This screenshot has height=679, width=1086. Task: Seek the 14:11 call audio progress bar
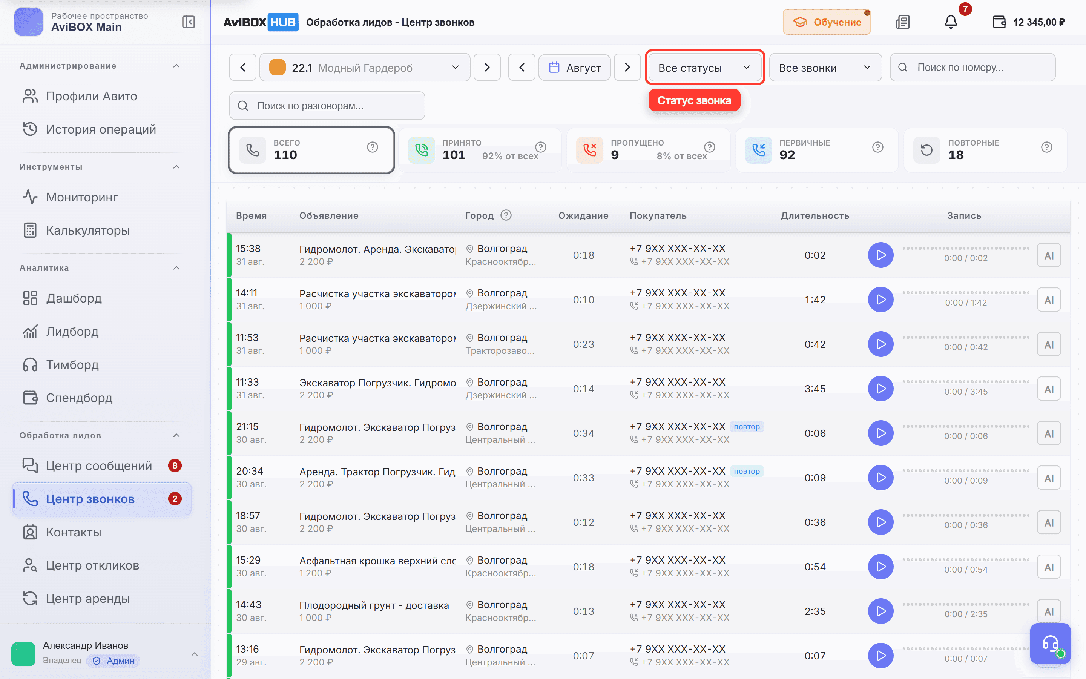966,292
